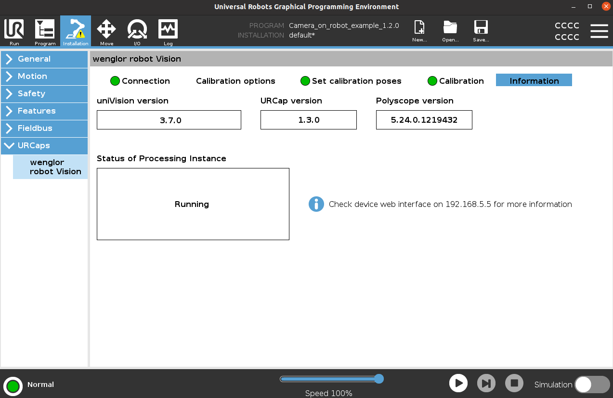Open the hamburger menu
The width and height of the screenshot is (613, 398).
(x=599, y=31)
